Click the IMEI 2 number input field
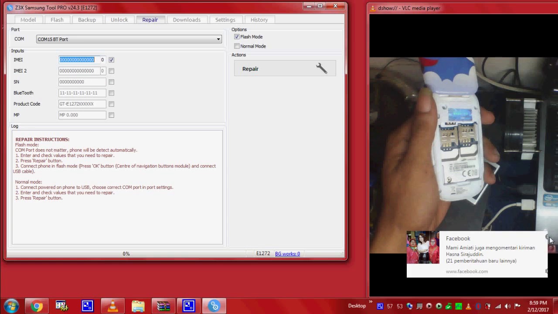 click(79, 71)
